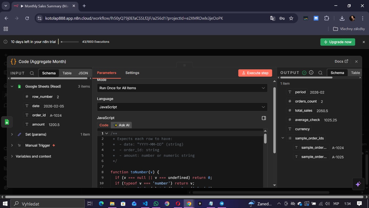Image resolution: width=369 pixels, height=208 pixels.
Task: Click the Chrome profile avatar
Action: (352, 18)
